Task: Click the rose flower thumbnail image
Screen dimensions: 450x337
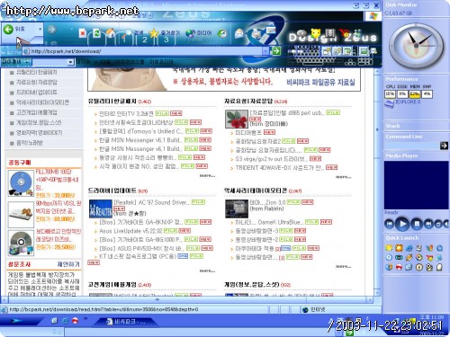Action: pyautogui.click(x=237, y=119)
